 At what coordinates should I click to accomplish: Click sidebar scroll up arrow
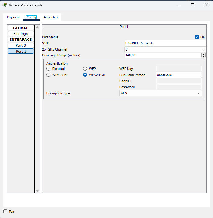click(37, 27)
